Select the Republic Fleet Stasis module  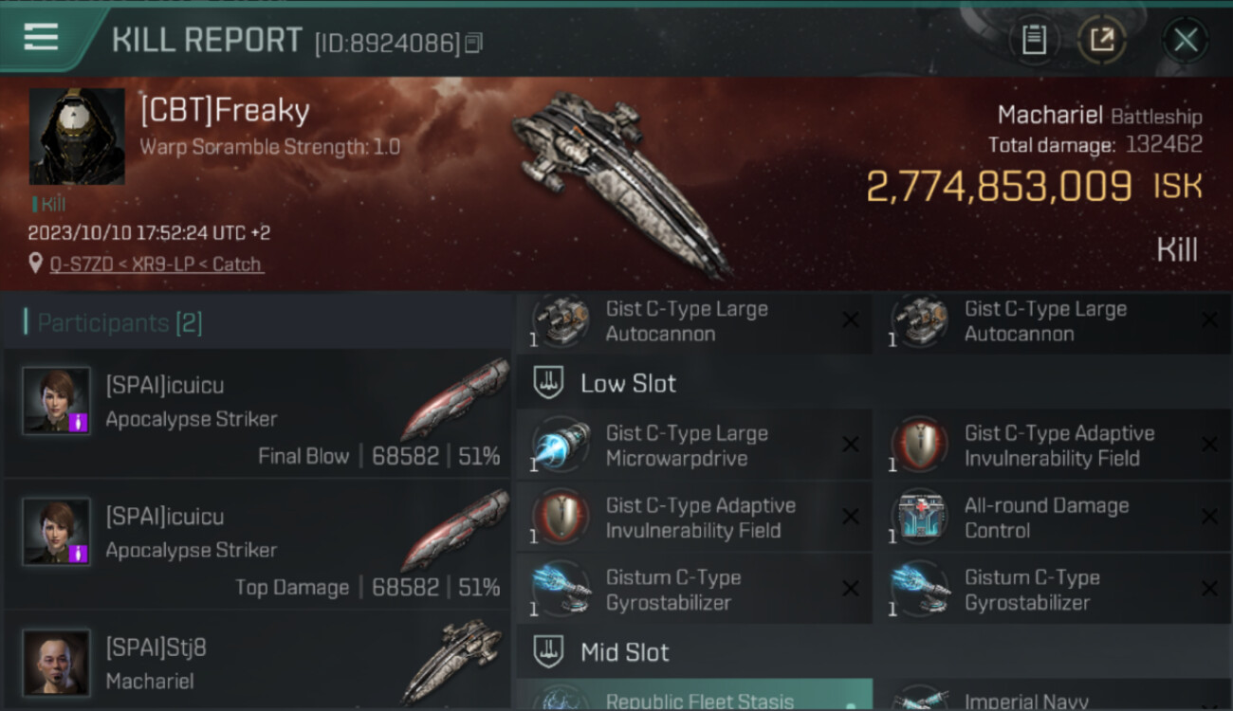[x=694, y=694]
